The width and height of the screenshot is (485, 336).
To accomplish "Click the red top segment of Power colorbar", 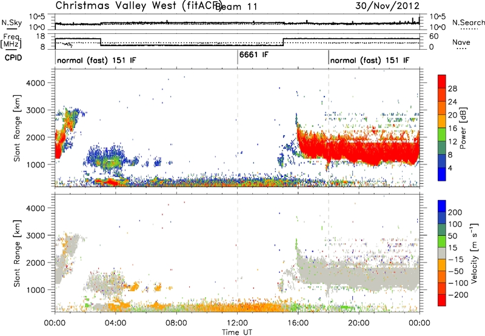I will pyautogui.click(x=442, y=82).
